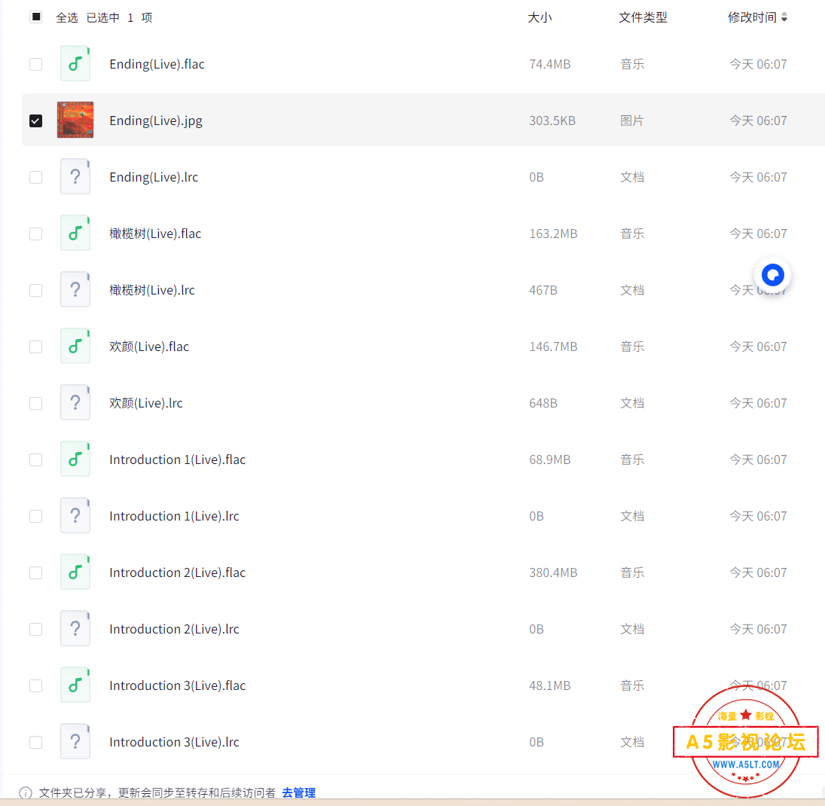Screen dimensions: 825x806
Task: Click the music icon of Introduction 2(Live).flac
Action: click(75, 572)
